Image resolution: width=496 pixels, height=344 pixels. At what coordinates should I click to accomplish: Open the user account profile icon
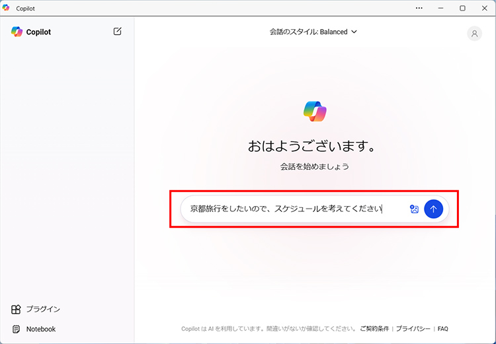coord(474,34)
